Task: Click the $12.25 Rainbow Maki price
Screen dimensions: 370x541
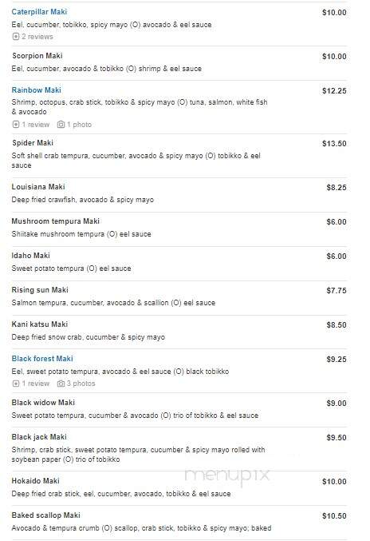Action: (334, 91)
